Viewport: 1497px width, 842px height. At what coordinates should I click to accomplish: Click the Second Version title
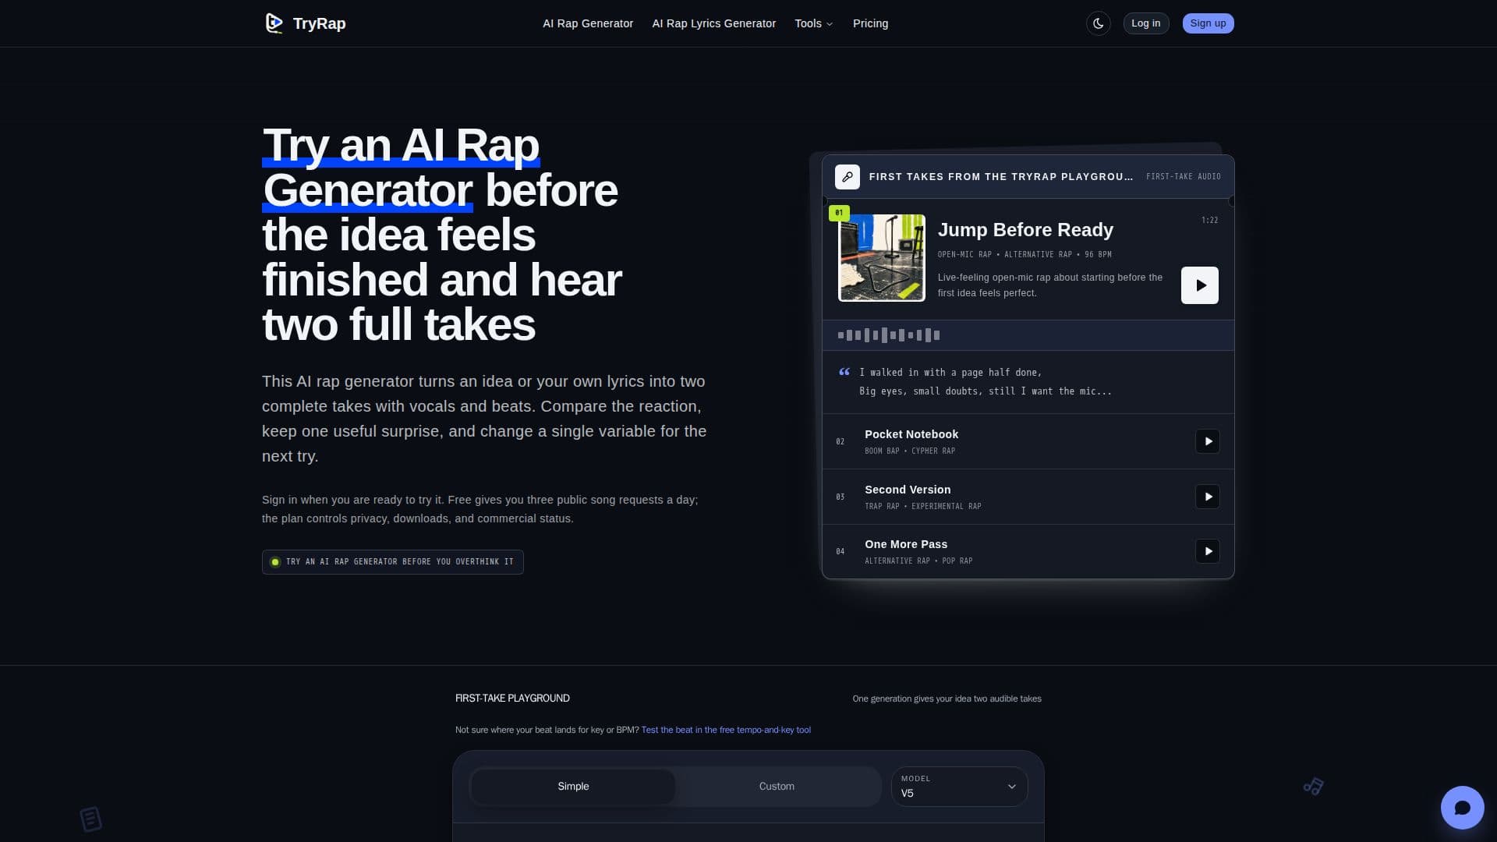(907, 490)
